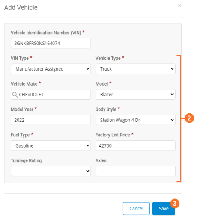This screenshot has height=219, width=197.
Task: Open the empty Tonnage Rating dropdown
Action: tap(51, 171)
